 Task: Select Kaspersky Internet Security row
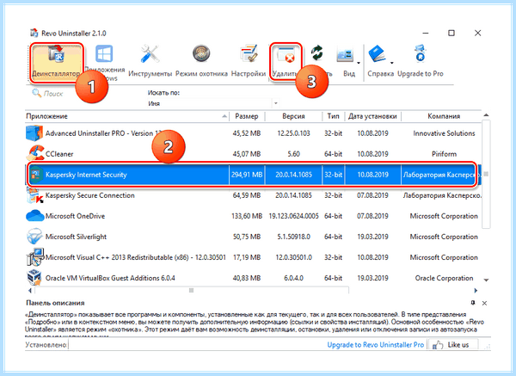click(254, 175)
